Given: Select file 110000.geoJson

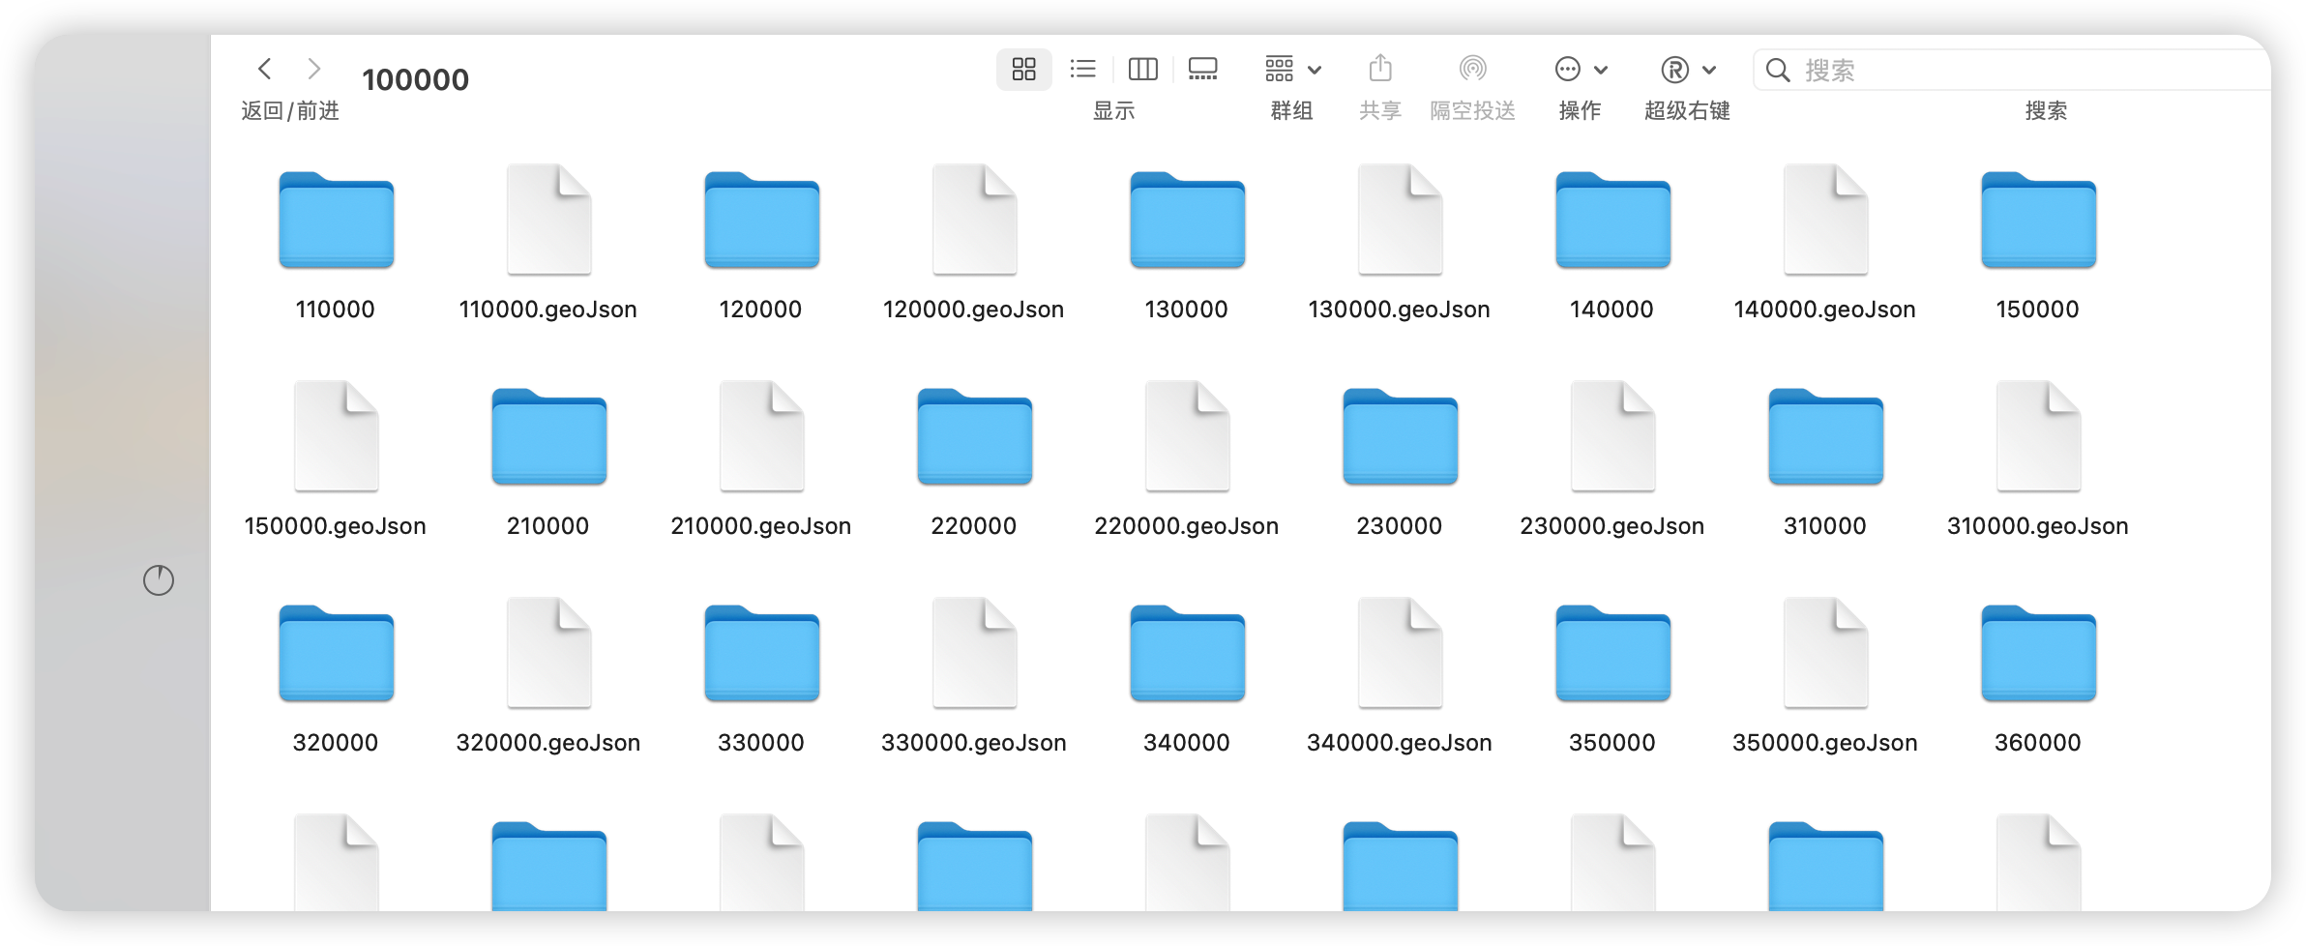Looking at the screenshot, I should tap(548, 220).
